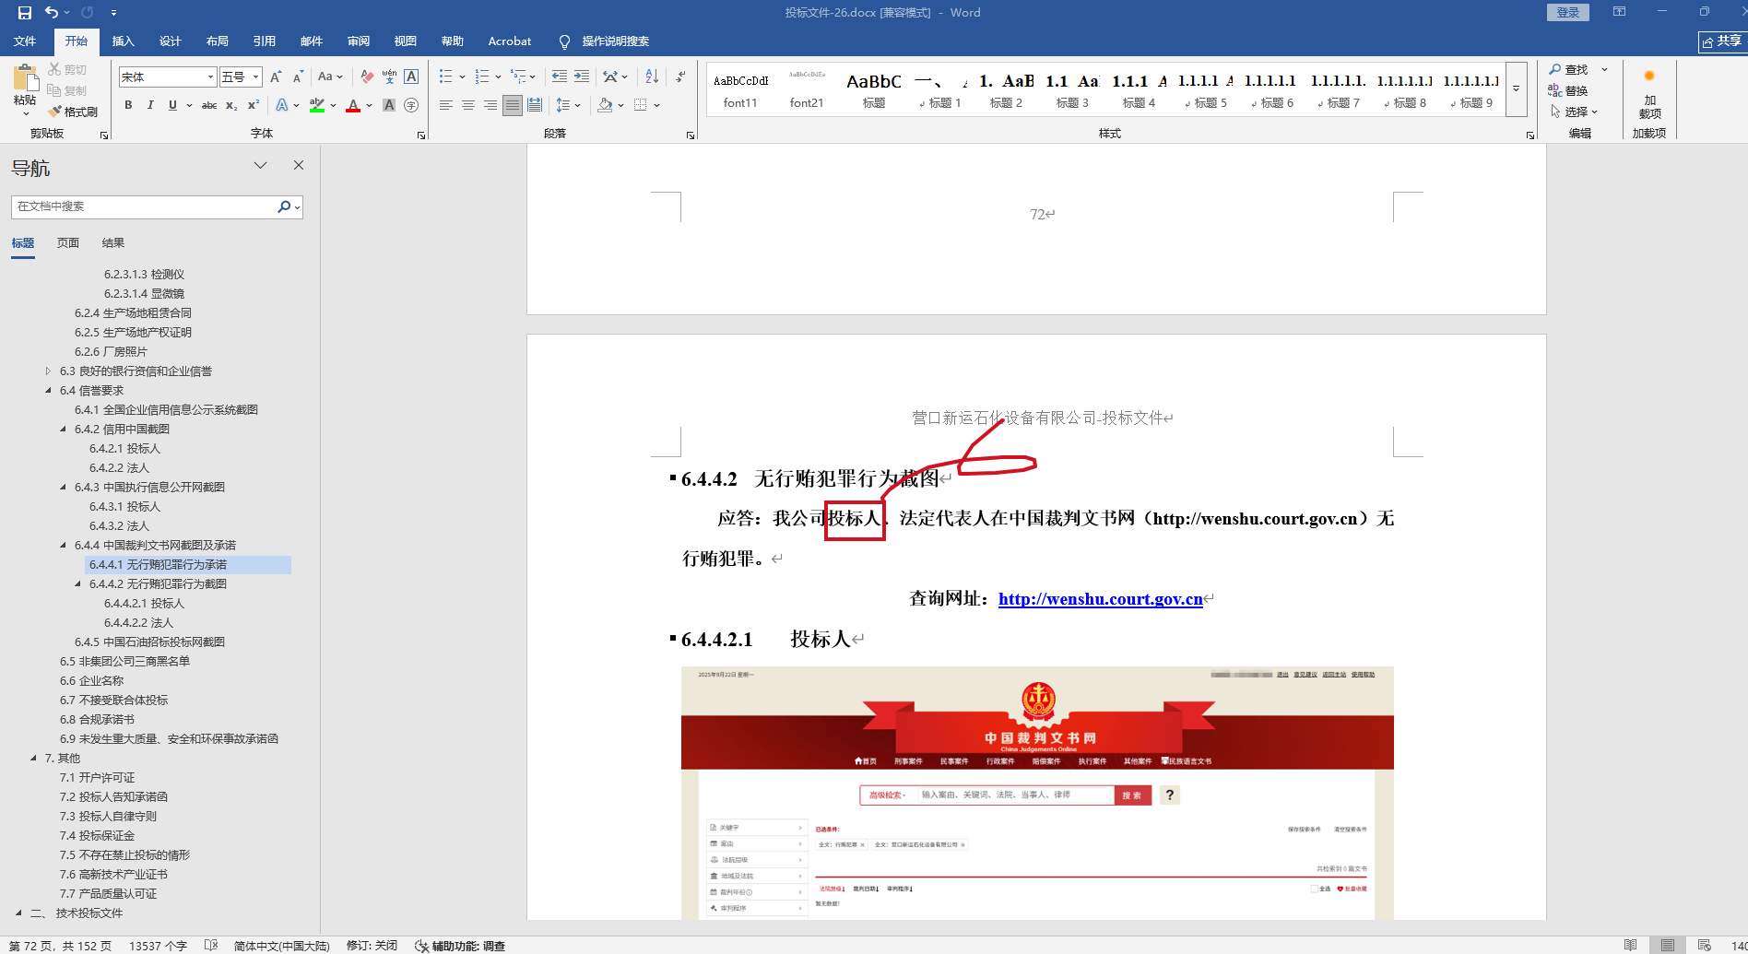Collapse the 7. 其他 heading in navigation
The height and width of the screenshot is (954, 1748).
tap(33, 759)
